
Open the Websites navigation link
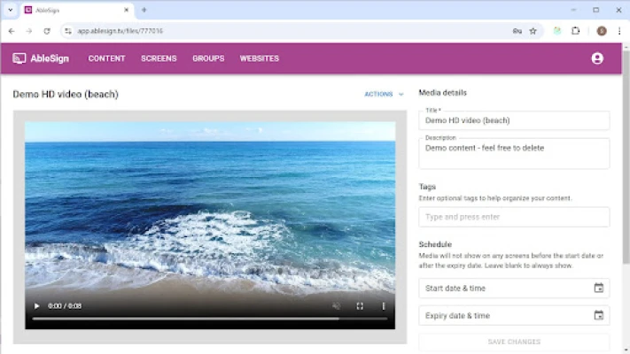pyautogui.click(x=259, y=58)
